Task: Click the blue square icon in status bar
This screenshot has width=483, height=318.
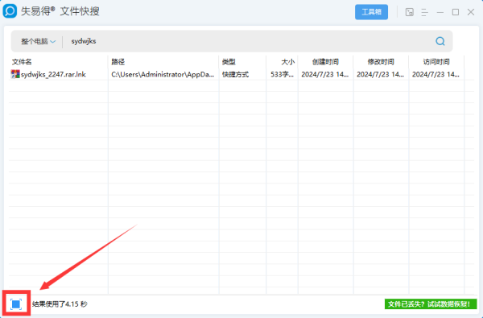Action: (16, 304)
